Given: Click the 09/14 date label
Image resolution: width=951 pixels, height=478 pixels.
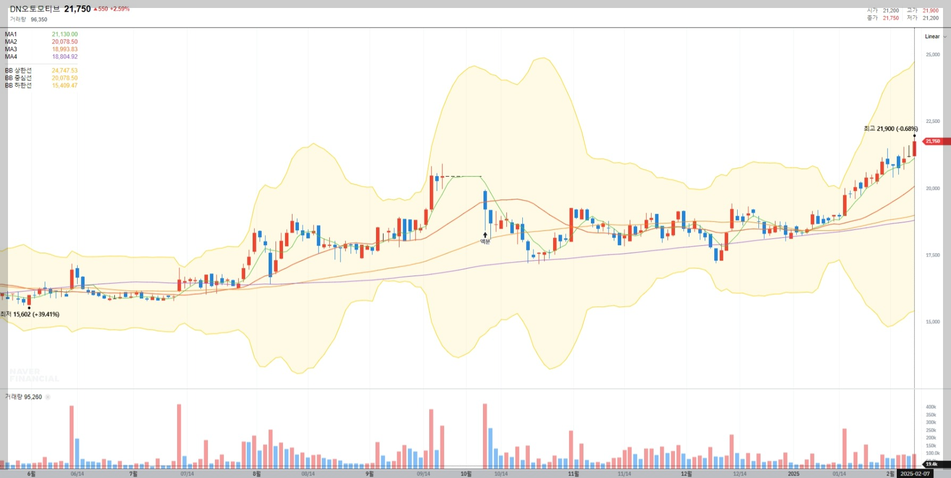Looking at the screenshot, I should tap(423, 474).
